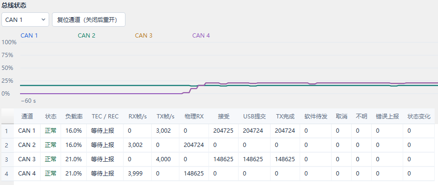This screenshot has width=438, height=185.
Task: Toggle the CAN 1 legend label
Action: pyautogui.click(x=29, y=35)
